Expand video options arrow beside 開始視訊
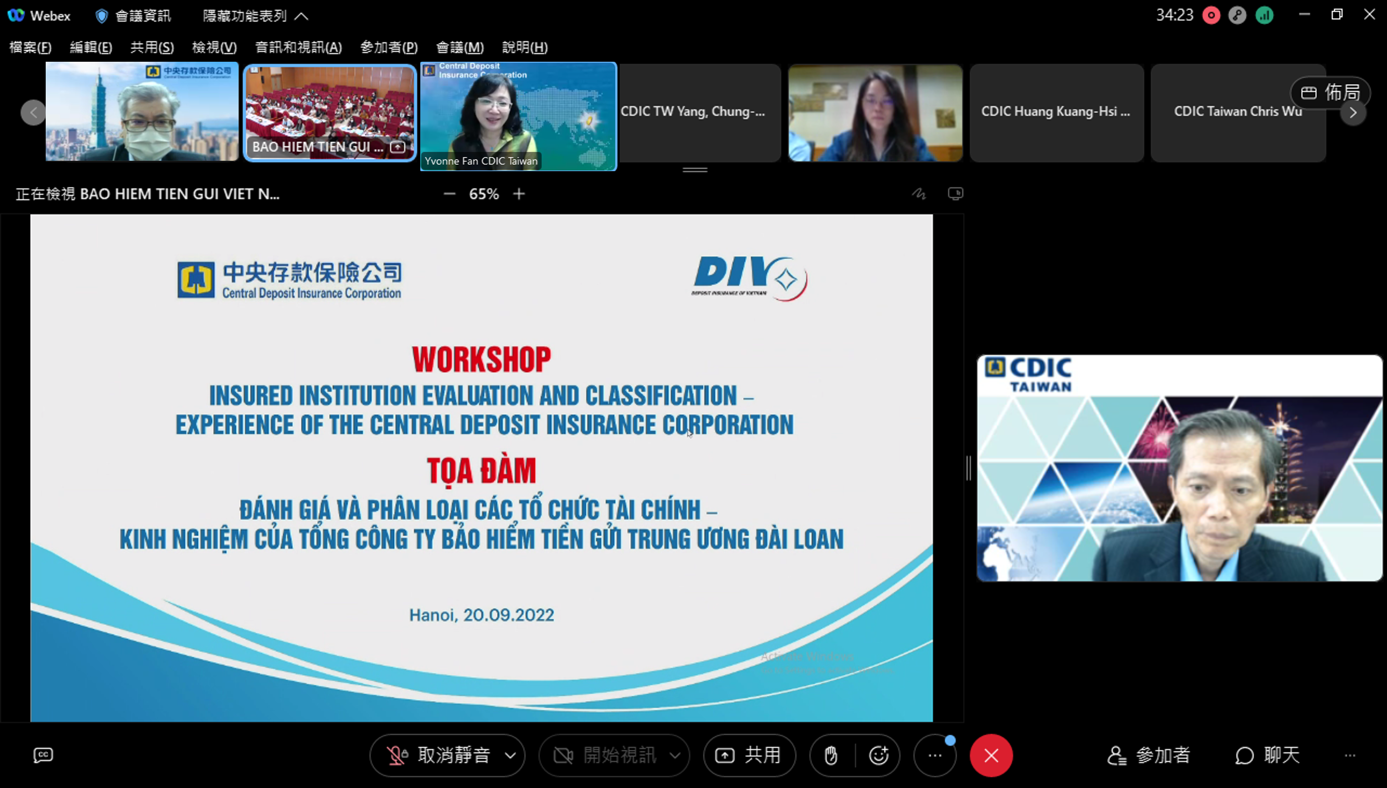This screenshot has height=788, width=1387. pyautogui.click(x=675, y=755)
